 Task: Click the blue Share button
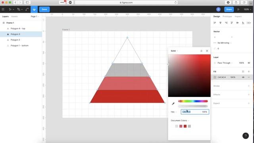[229, 10]
